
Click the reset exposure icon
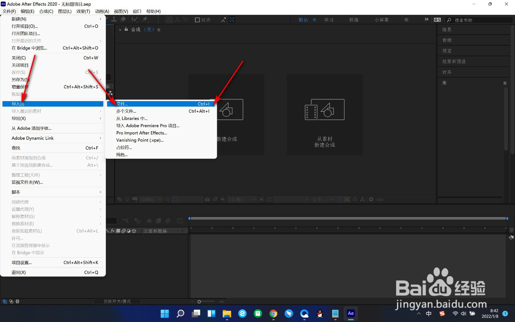371,200
